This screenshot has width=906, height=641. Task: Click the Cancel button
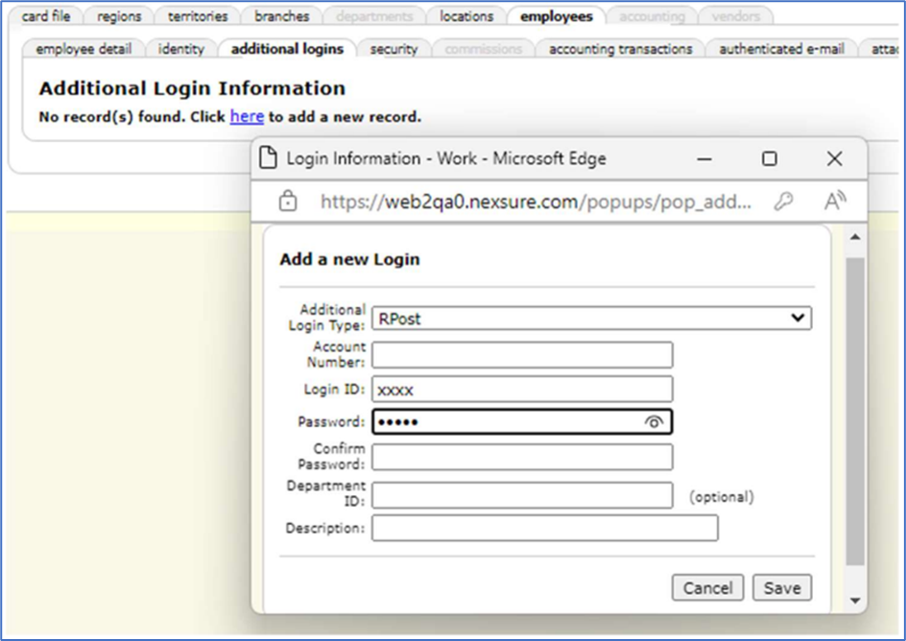707,587
